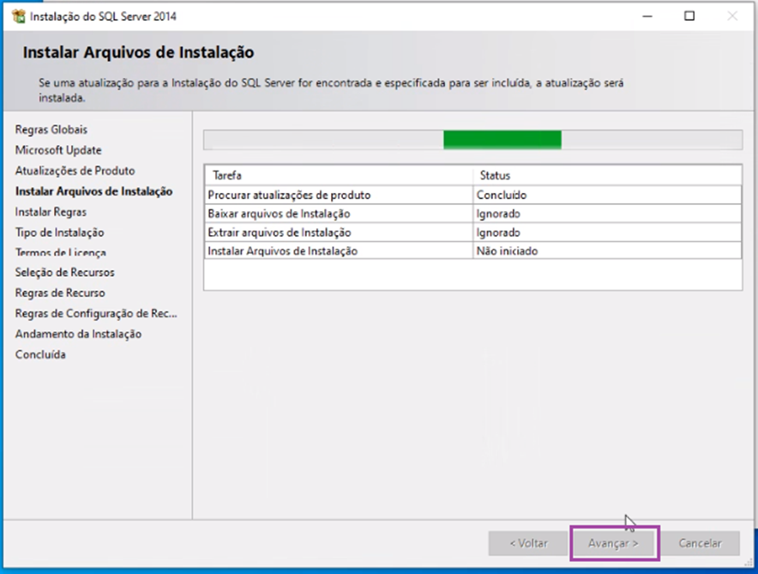Viewport: 758px width, 574px height.
Task: Select Instalar Regras step in sidebar
Action: tap(51, 212)
